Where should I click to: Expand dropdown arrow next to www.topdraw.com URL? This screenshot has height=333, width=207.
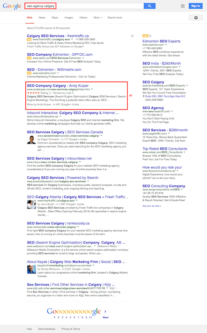166,45
